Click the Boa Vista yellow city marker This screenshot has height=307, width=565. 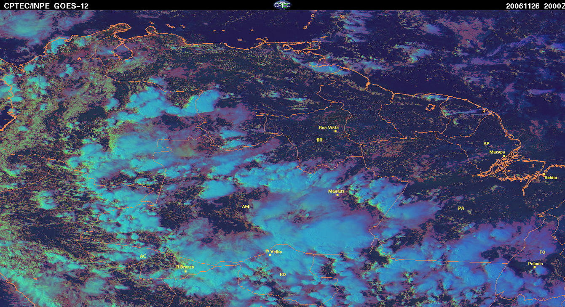[335, 132]
